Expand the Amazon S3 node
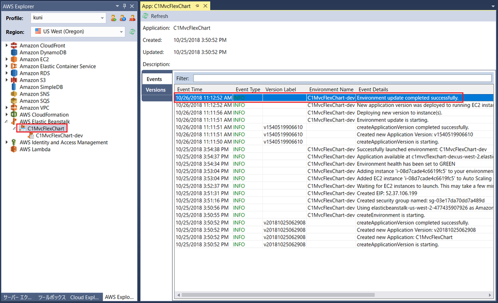This screenshot has height=303, width=498. (x=6, y=80)
